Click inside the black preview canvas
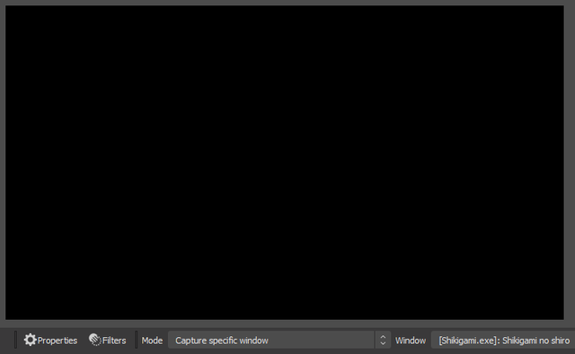The width and height of the screenshot is (575, 354). (x=285, y=162)
